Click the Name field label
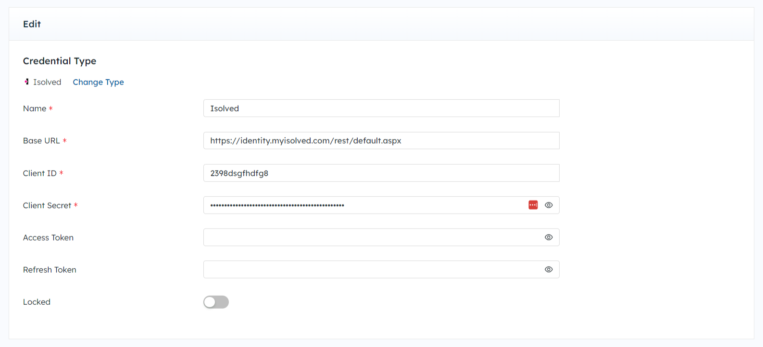 click(35, 108)
